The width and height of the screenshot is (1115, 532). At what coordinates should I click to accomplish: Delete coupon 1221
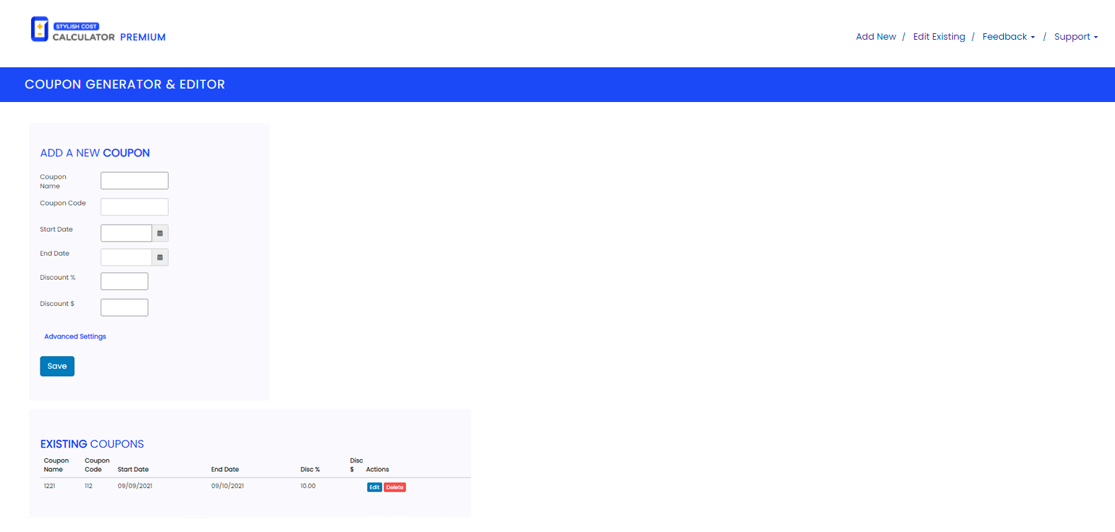pos(395,487)
